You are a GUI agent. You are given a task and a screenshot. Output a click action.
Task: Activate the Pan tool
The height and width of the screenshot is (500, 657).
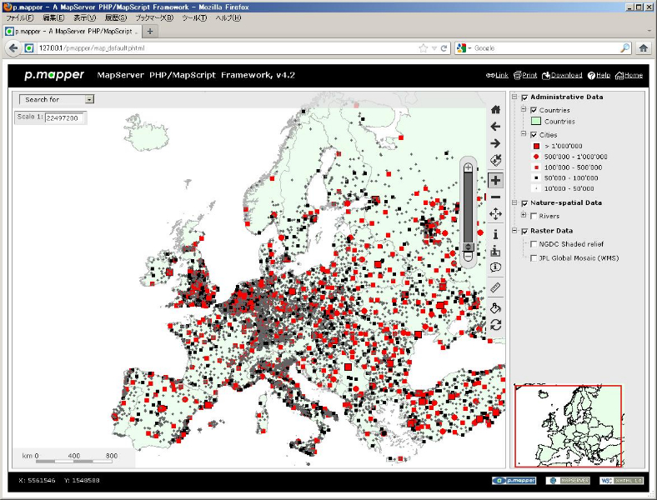[495, 214]
